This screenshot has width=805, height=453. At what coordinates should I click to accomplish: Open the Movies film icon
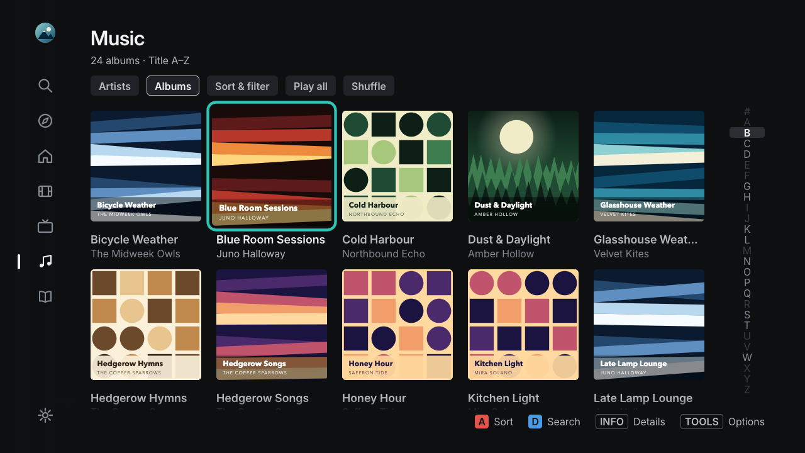point(45,191)
